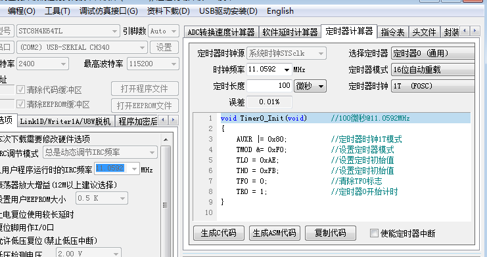Toggle 清除EEPROM缓冲区 checkbox
Viewport: 487px width, 257px height.
pyautogui.click(x=21, y=104)
